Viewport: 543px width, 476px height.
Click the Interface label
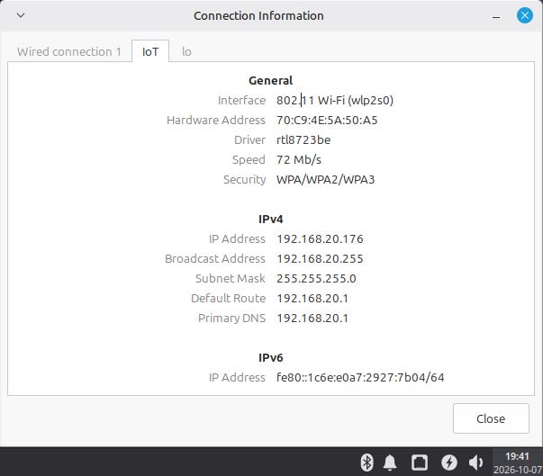click(x=241, y=100)
